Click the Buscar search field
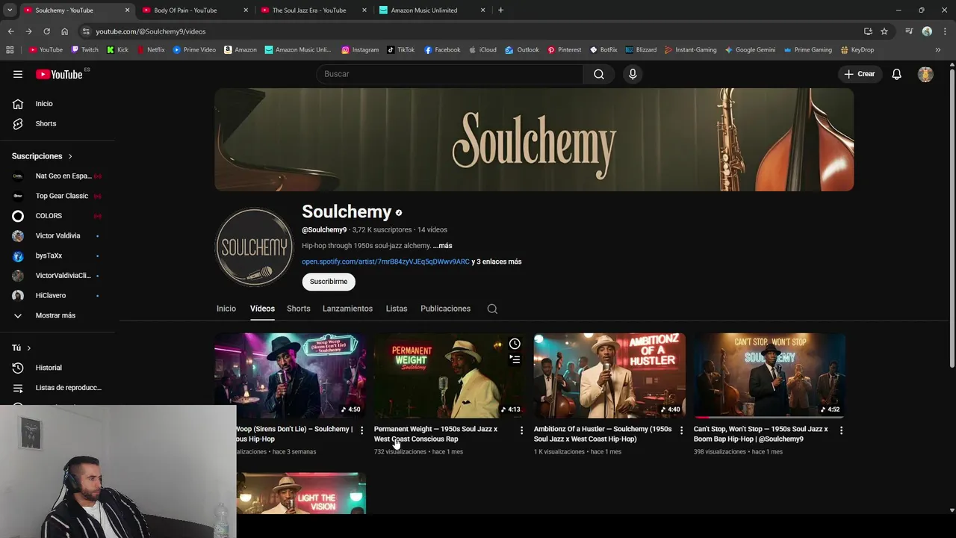The width and height of the screenshot is (956, 538). (450, 74)
